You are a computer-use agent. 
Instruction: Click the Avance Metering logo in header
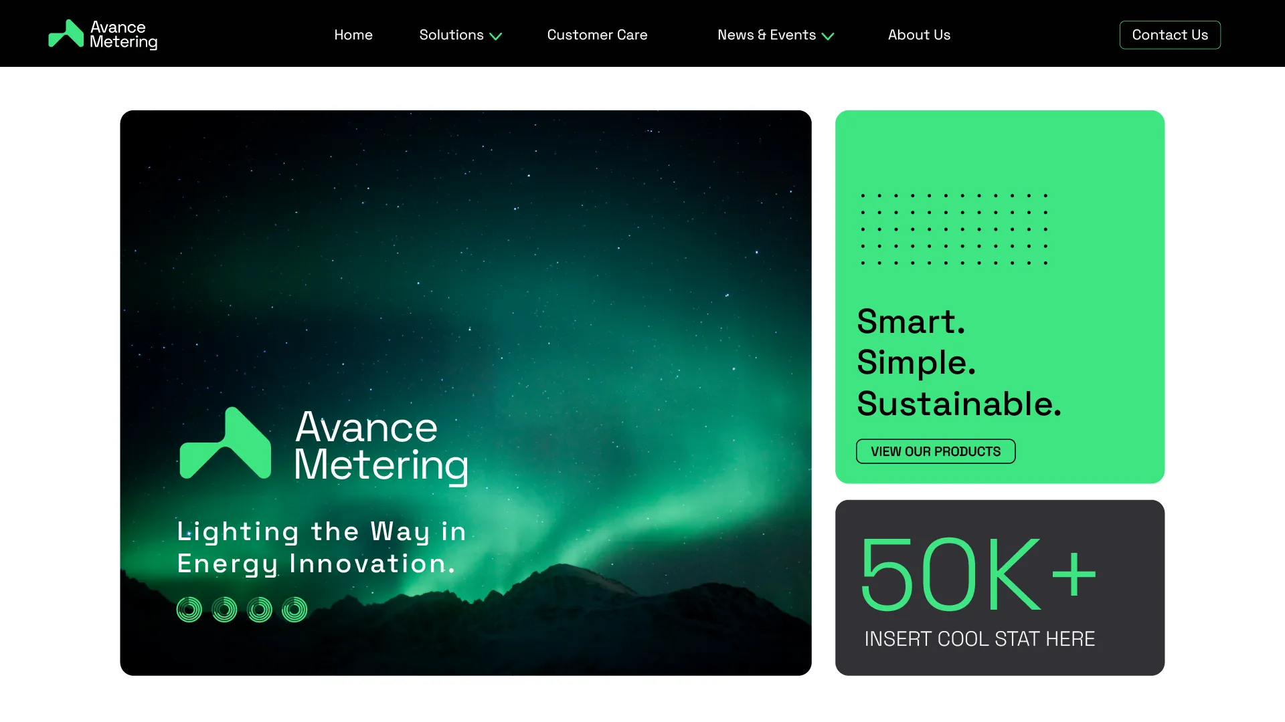click(103, 34)
